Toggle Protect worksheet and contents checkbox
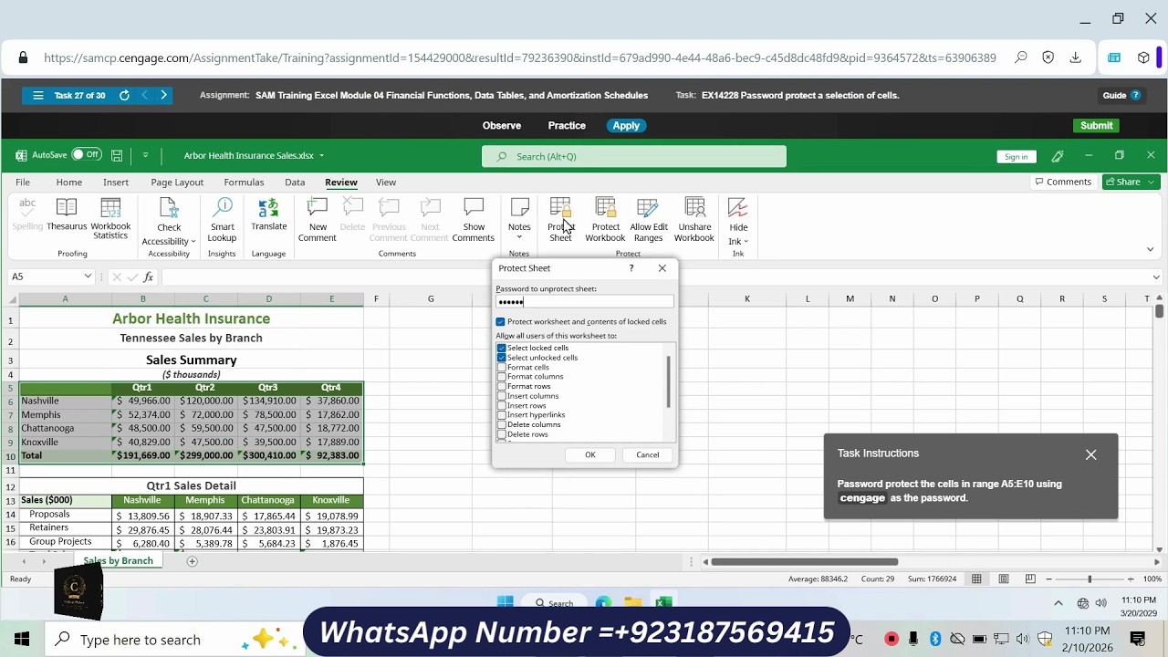This screenshot has height=657, width=1168. pyautogui.click(x=500, y=322)
